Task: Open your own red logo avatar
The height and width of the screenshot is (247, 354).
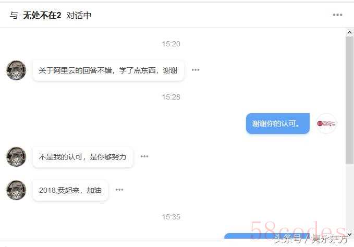Action: (x=326, y=123)
